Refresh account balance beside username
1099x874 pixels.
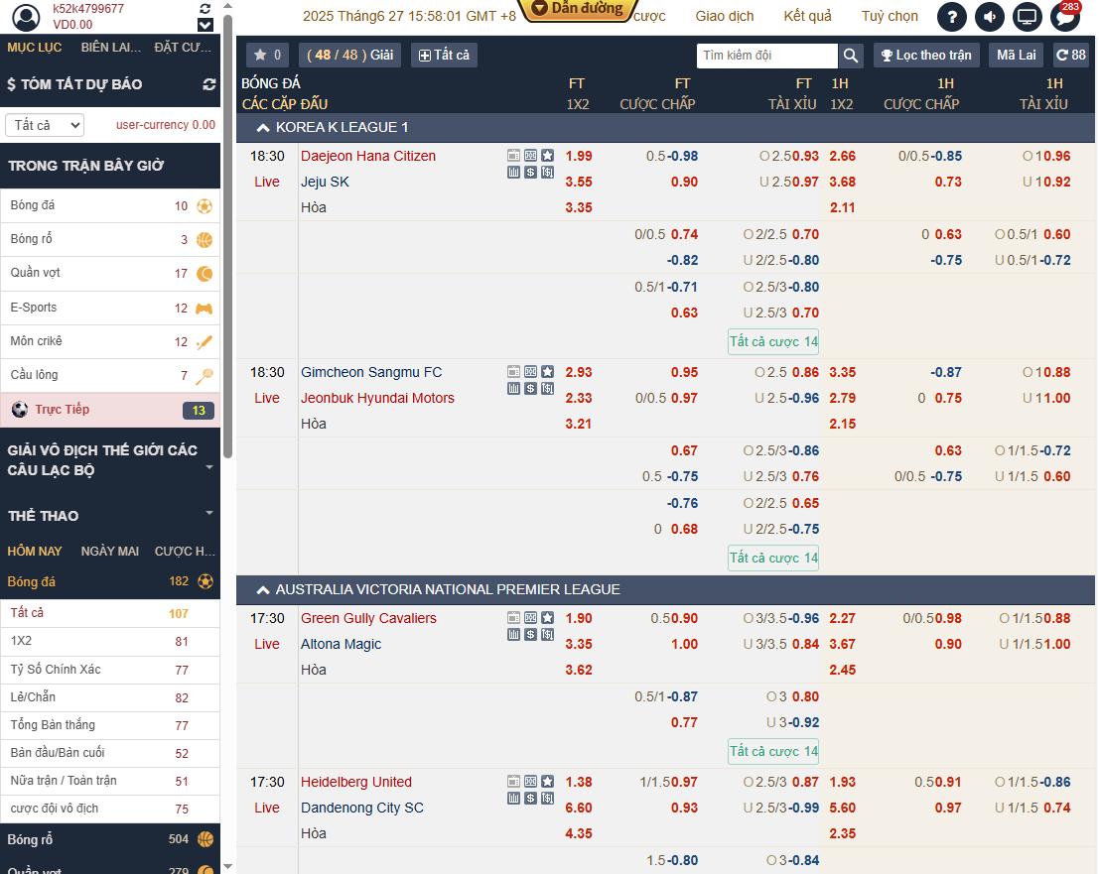click(x=206, y=8)
